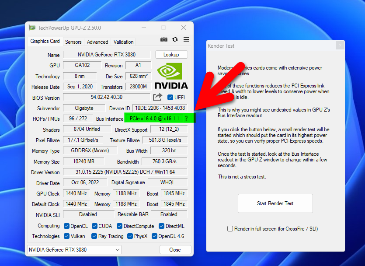Click the GPU Clock row Boost 1845 MHz
365x266 pixels.
coord(174,193)
